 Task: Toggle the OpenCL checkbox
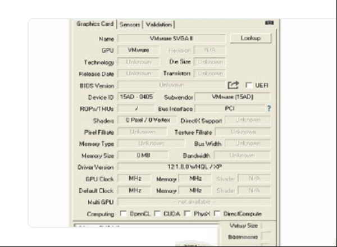coord(124,213)
